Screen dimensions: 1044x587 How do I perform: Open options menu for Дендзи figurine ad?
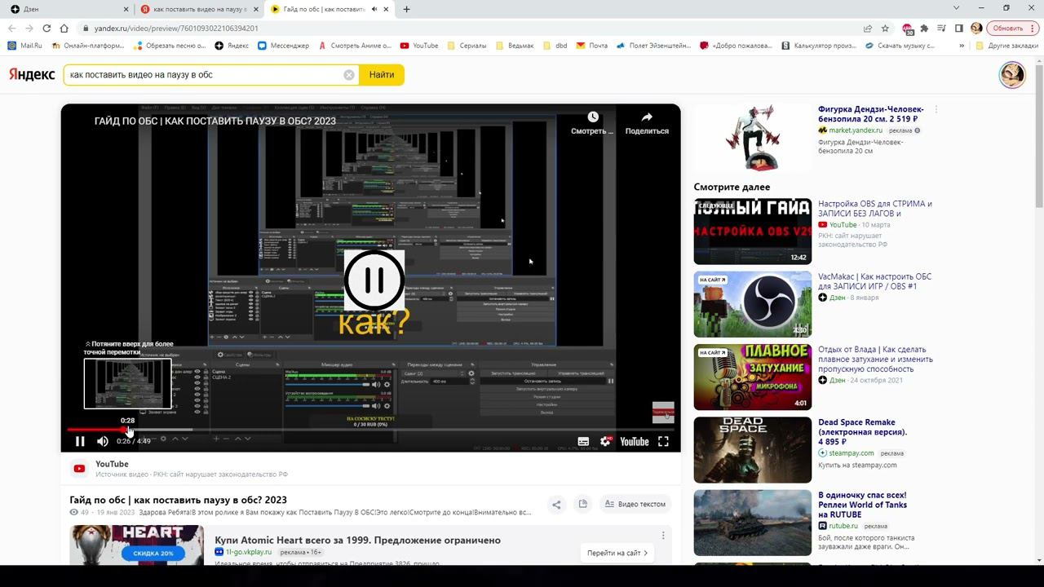936,109
